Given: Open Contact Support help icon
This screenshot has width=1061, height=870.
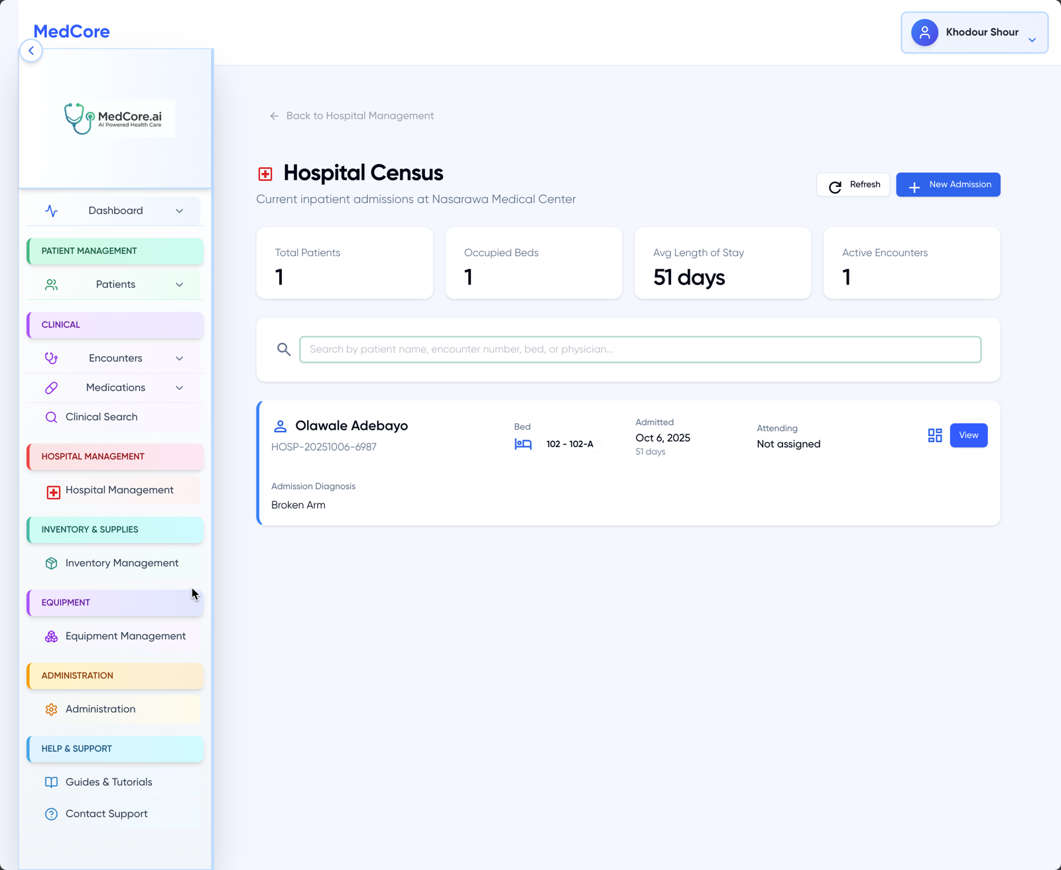Looking at the screenshot, I should [x=51, y=814].
